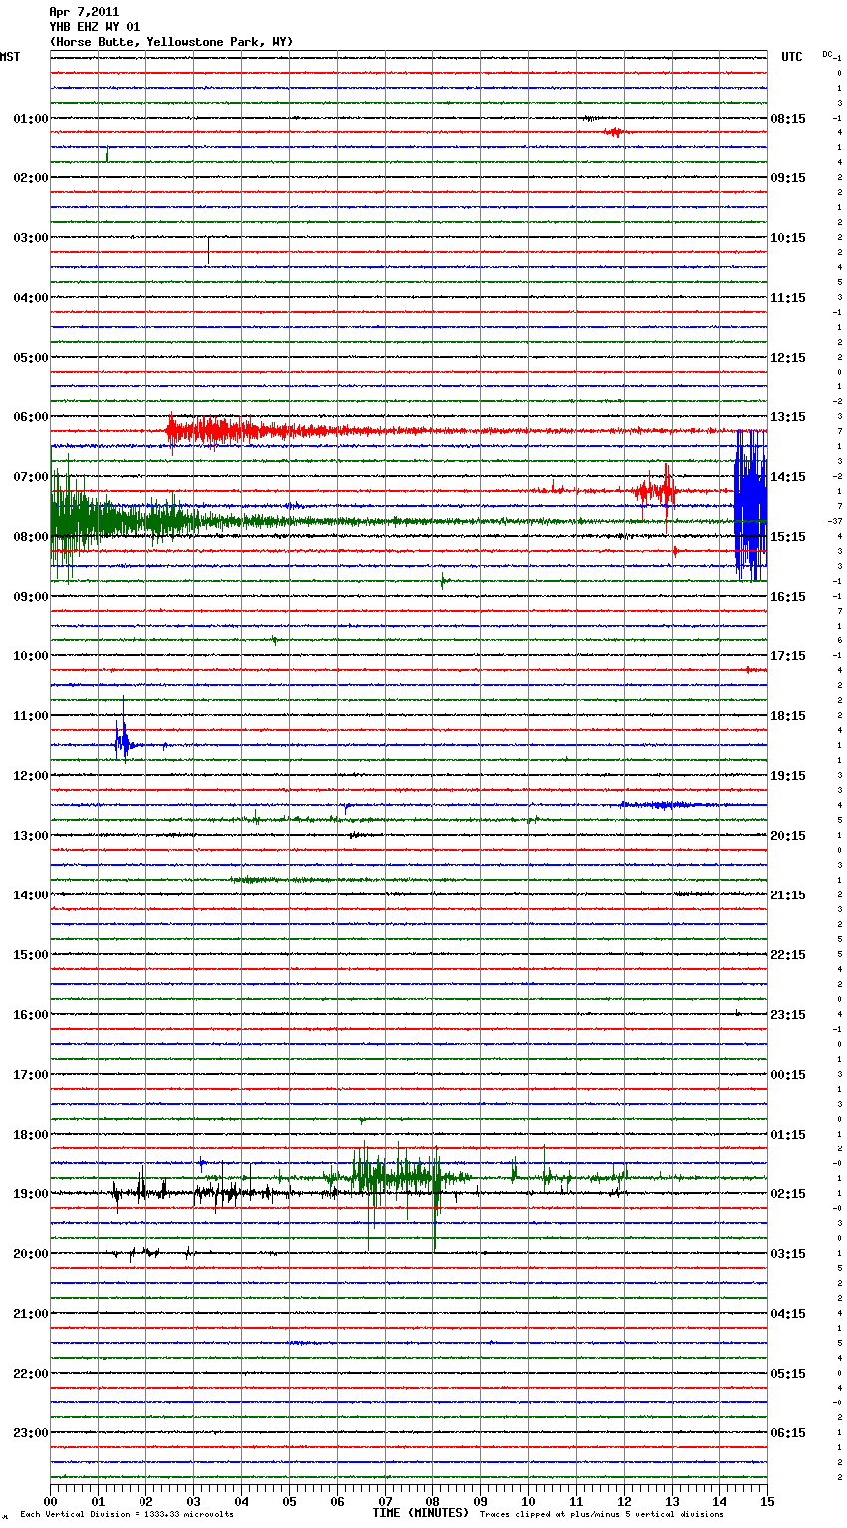Select the 19:00 MST time label
847x1528 pixels.
[x=31, y=1194]
